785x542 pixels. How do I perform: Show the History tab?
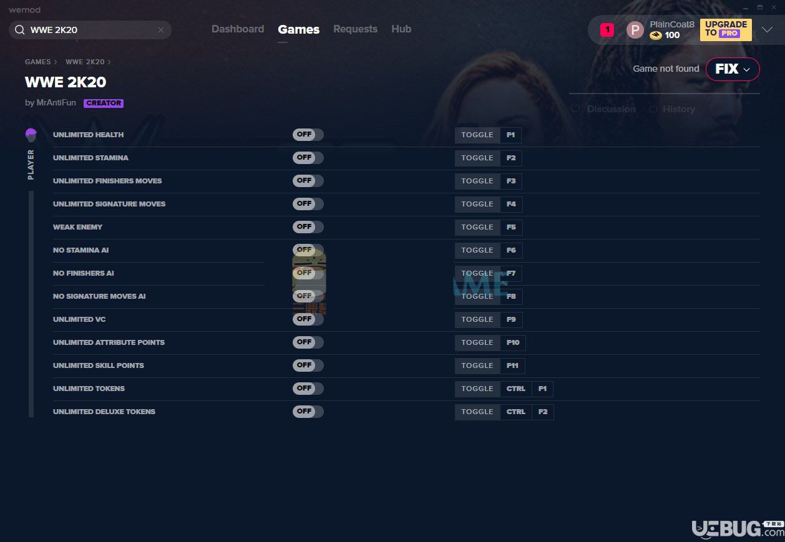tap(672, 109)
